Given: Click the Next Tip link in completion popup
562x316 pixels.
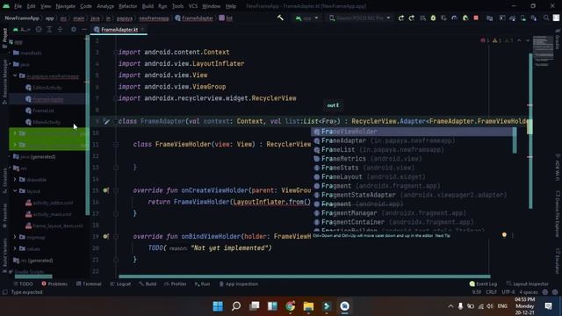Looking at the screenshot, I should (443, 235).
